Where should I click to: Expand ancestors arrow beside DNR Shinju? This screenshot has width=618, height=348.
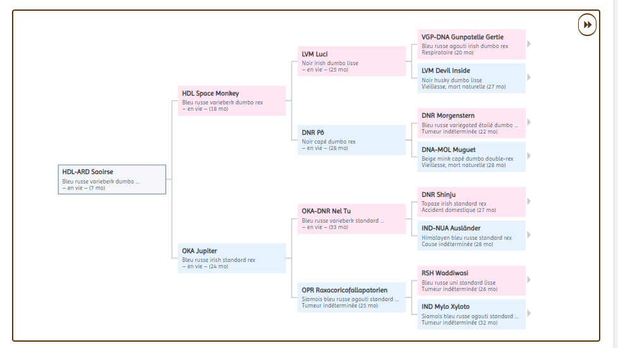pyautogui.click(x=529, y=202)
